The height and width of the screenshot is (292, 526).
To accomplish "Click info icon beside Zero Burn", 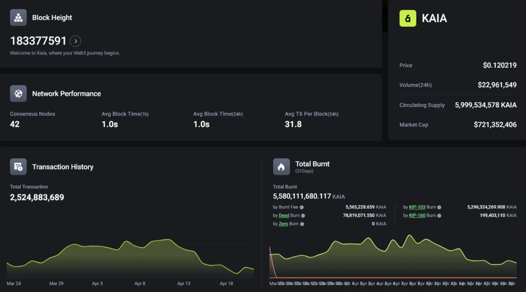I will (x=302, y=224).
